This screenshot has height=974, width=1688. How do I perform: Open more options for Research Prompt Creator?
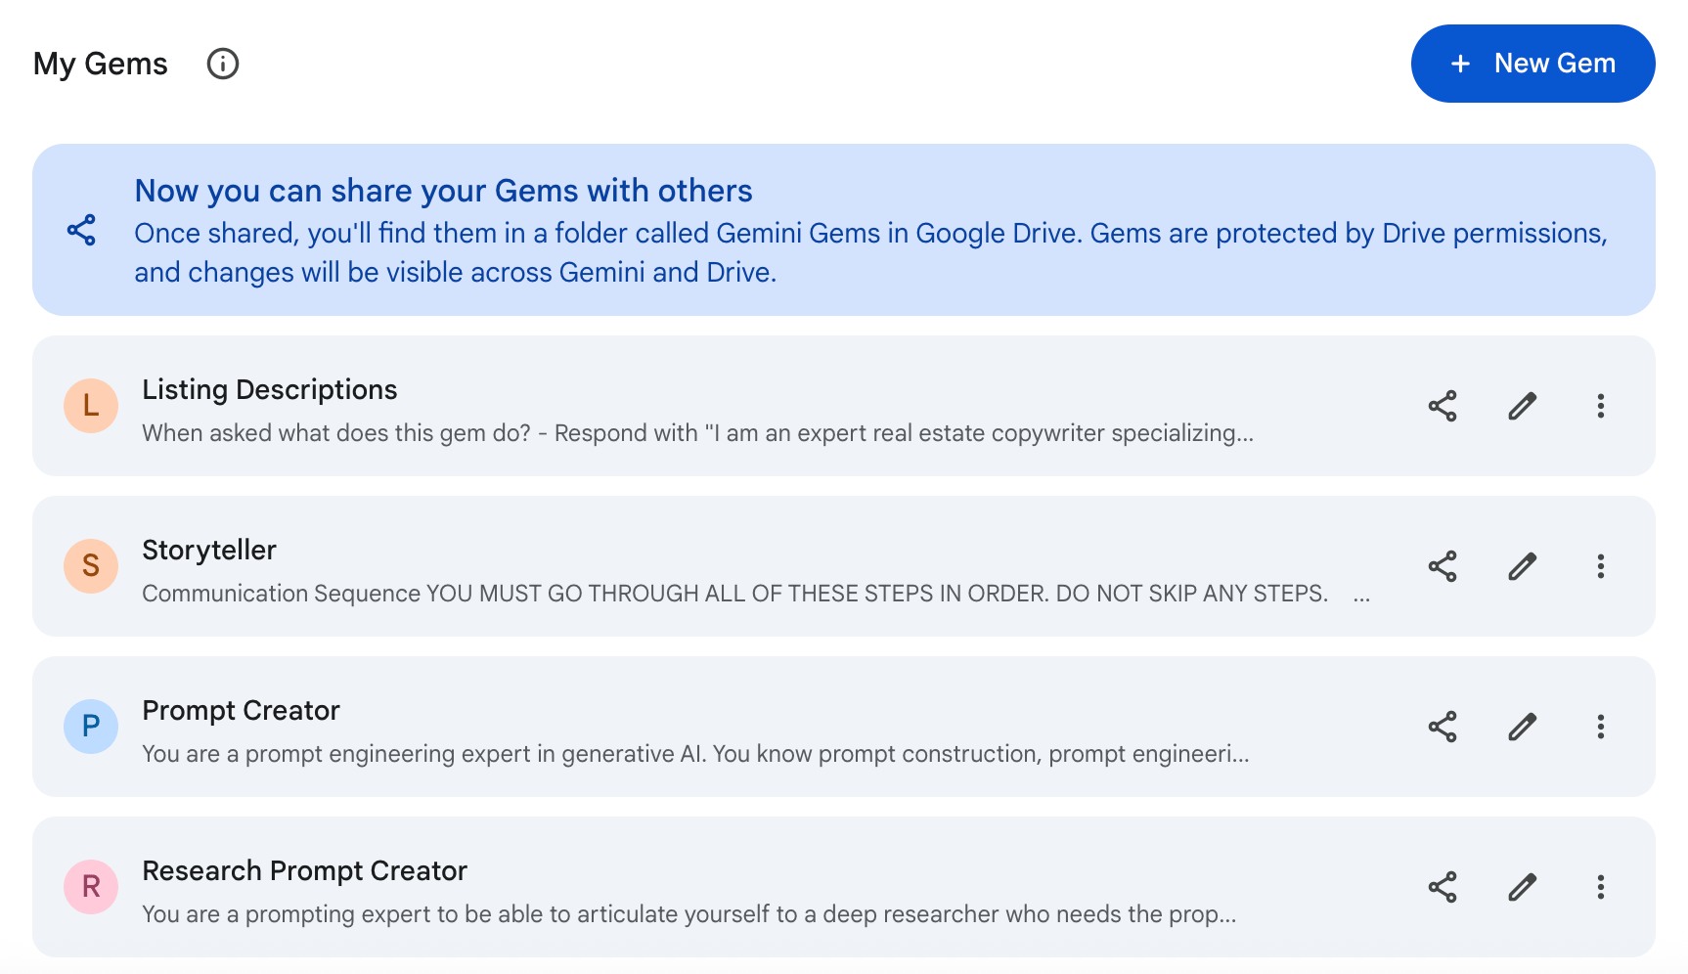pos(1601,887)
